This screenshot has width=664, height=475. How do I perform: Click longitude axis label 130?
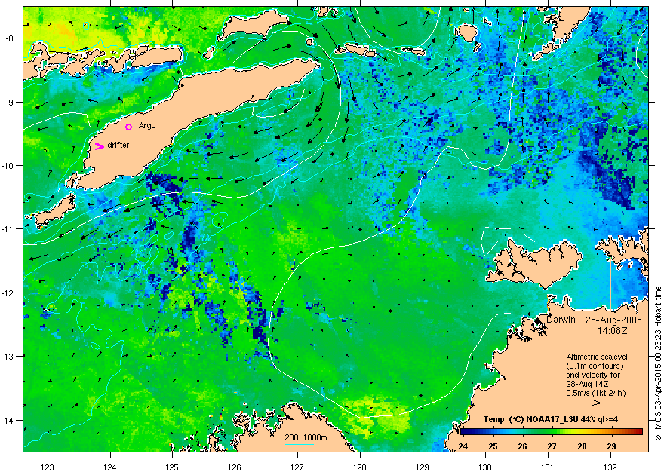click(x=485, y=467)
